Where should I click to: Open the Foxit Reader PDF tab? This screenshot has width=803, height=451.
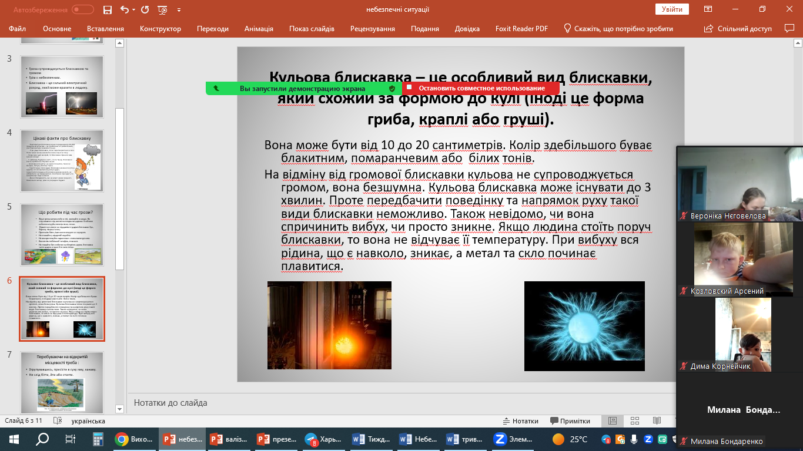pos(522,29)
